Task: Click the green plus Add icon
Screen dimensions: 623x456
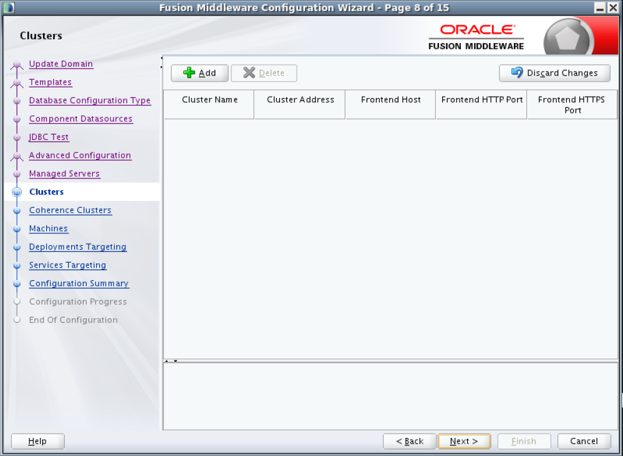Action: tap(189, 73)
